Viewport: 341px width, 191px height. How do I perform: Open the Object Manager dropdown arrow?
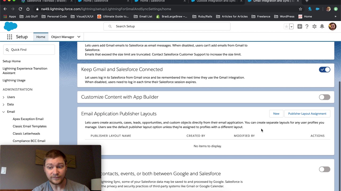click(79, 37)
